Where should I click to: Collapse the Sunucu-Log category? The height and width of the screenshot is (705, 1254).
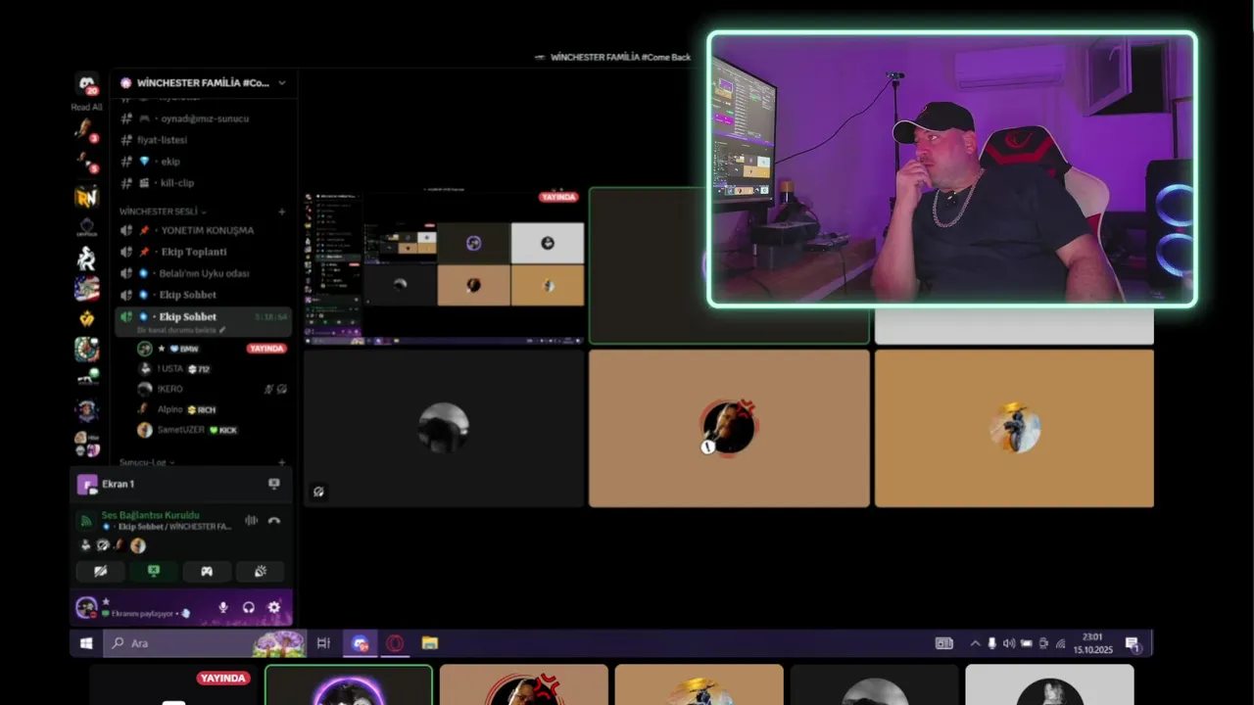[147, 462]
